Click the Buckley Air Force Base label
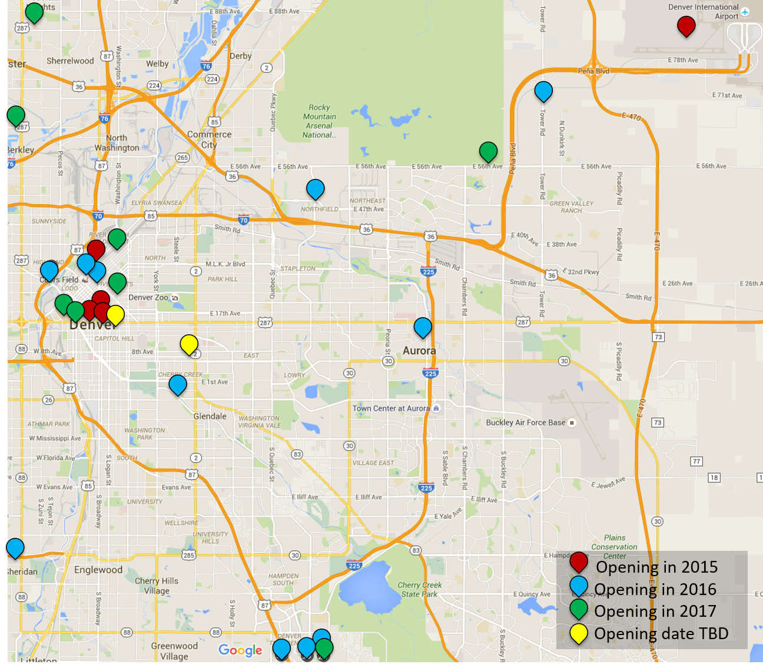Viewport: 763px width, 668px height. [x=525, y=423]
